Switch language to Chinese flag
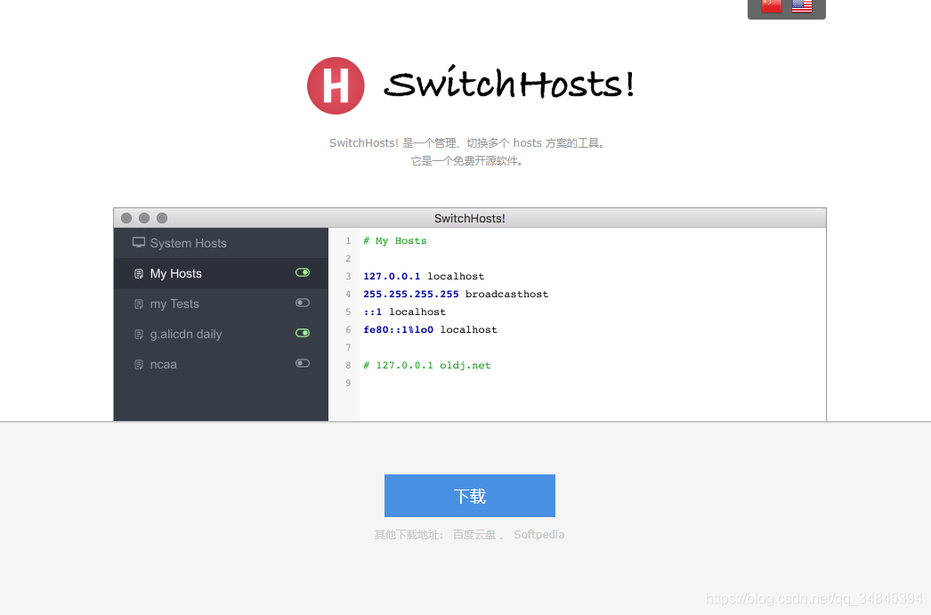931x615 pixels. (x=772, y=5)
